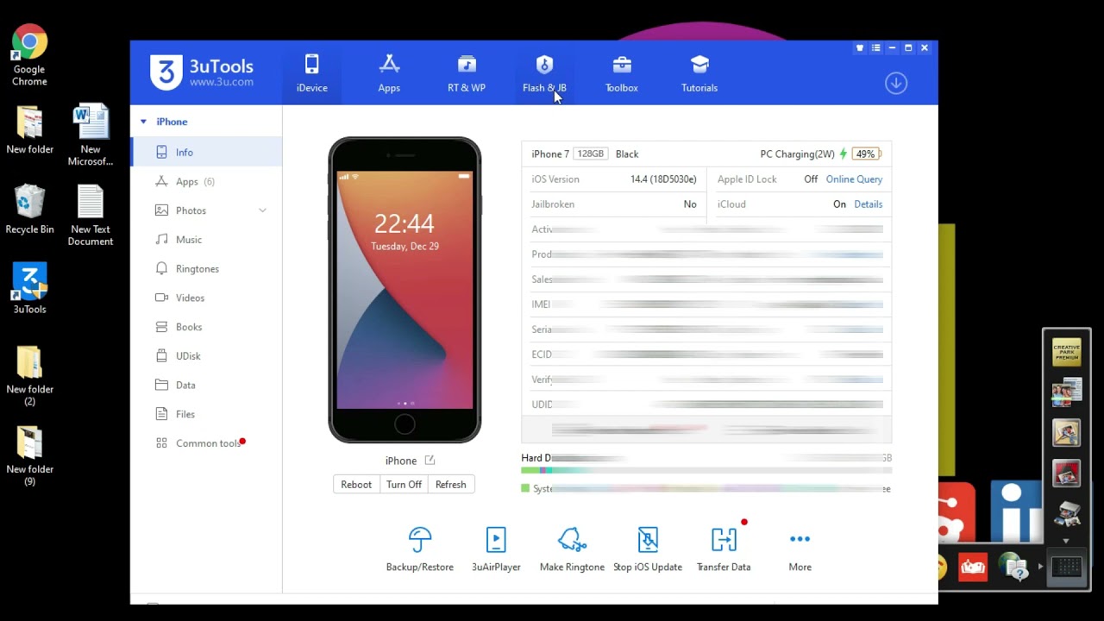This screenshot has height=621, width=1104.
Task: Click the Reboot button
Action: click(356, 485)
